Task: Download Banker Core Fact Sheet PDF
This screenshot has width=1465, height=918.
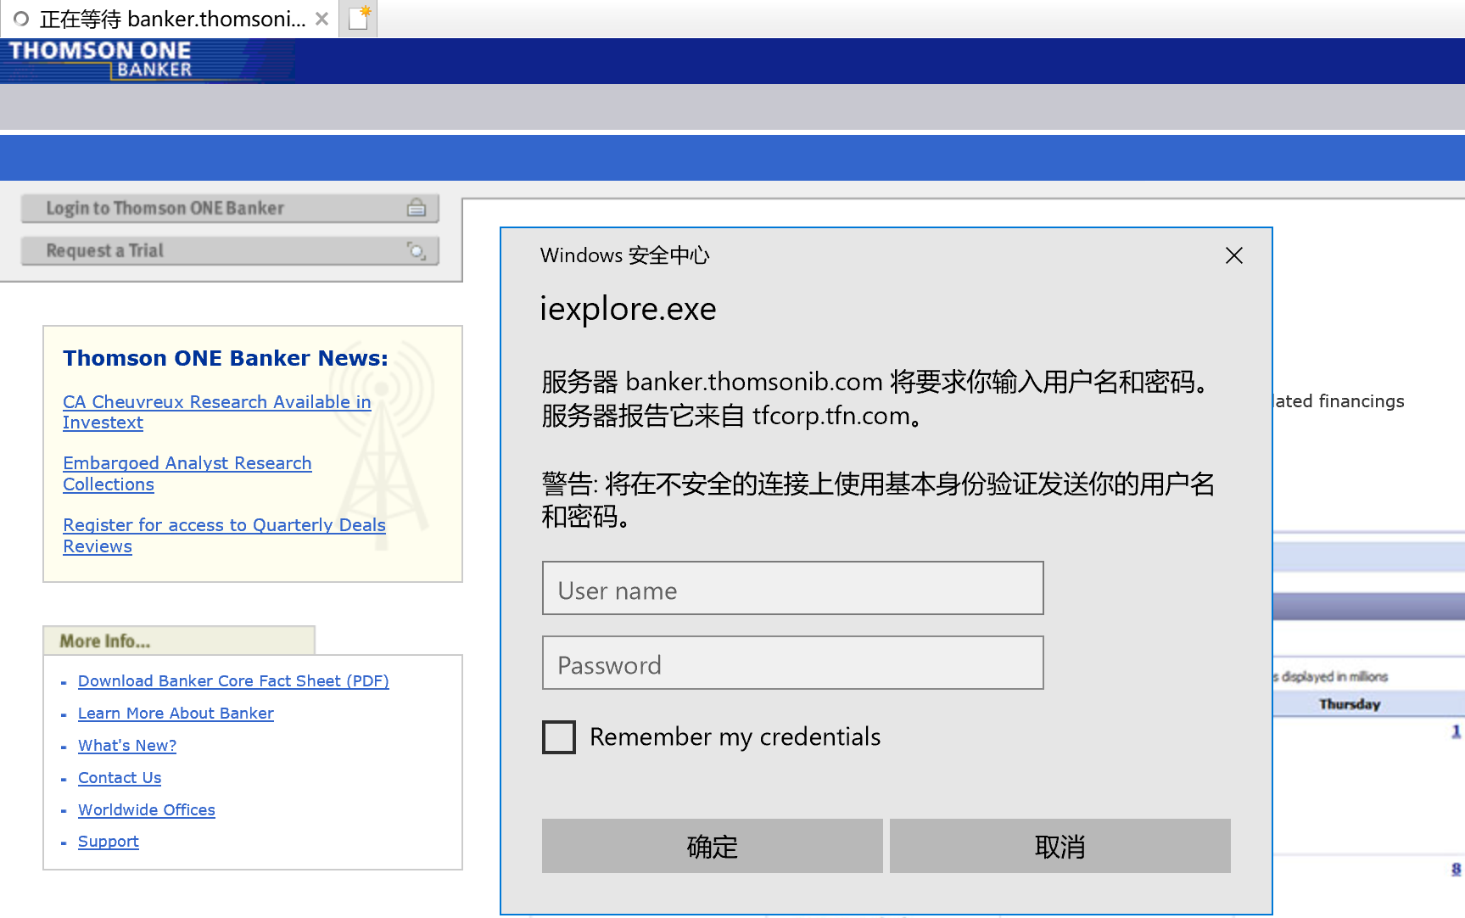Action: point(233,681)
